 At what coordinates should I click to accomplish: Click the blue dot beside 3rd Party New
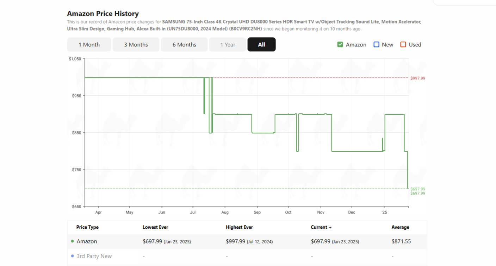click(x=73, y=256)
